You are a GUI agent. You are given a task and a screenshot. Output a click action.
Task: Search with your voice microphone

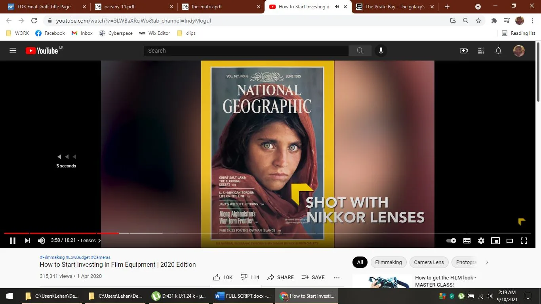point(381,51)
